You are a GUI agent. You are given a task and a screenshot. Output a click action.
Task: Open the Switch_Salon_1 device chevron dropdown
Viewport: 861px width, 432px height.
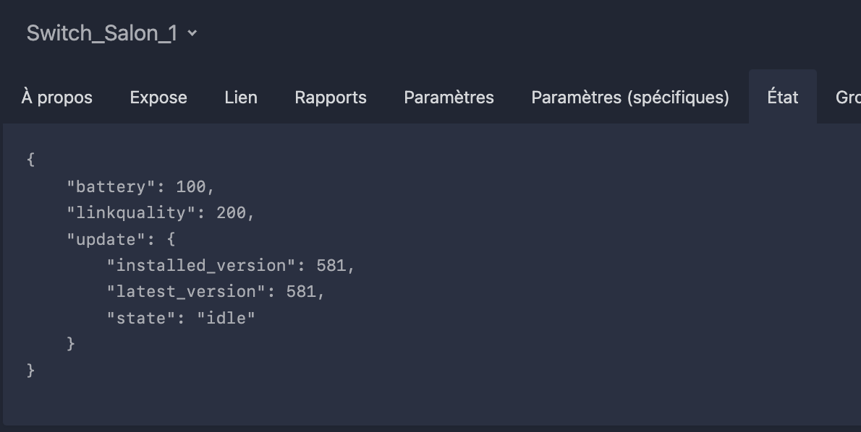pyautogui.click(x=192, y=33)
